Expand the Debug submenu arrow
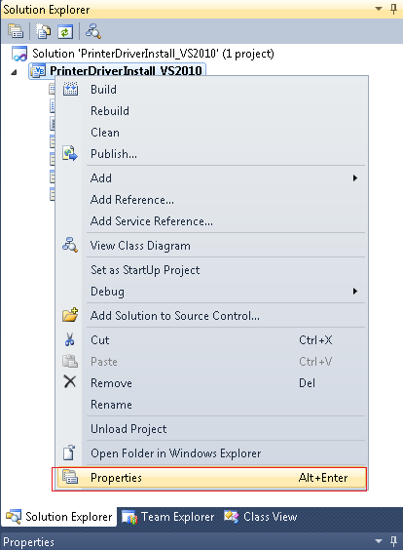Image resolution: width=403 pixels, height=550 pixels. click(x=355, y=292)
